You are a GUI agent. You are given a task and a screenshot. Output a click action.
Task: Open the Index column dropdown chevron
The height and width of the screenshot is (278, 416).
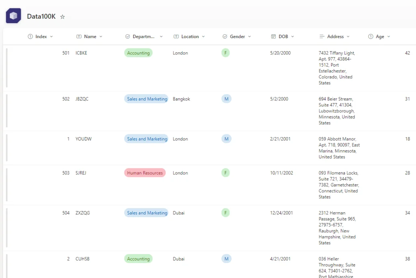point(52,37)
